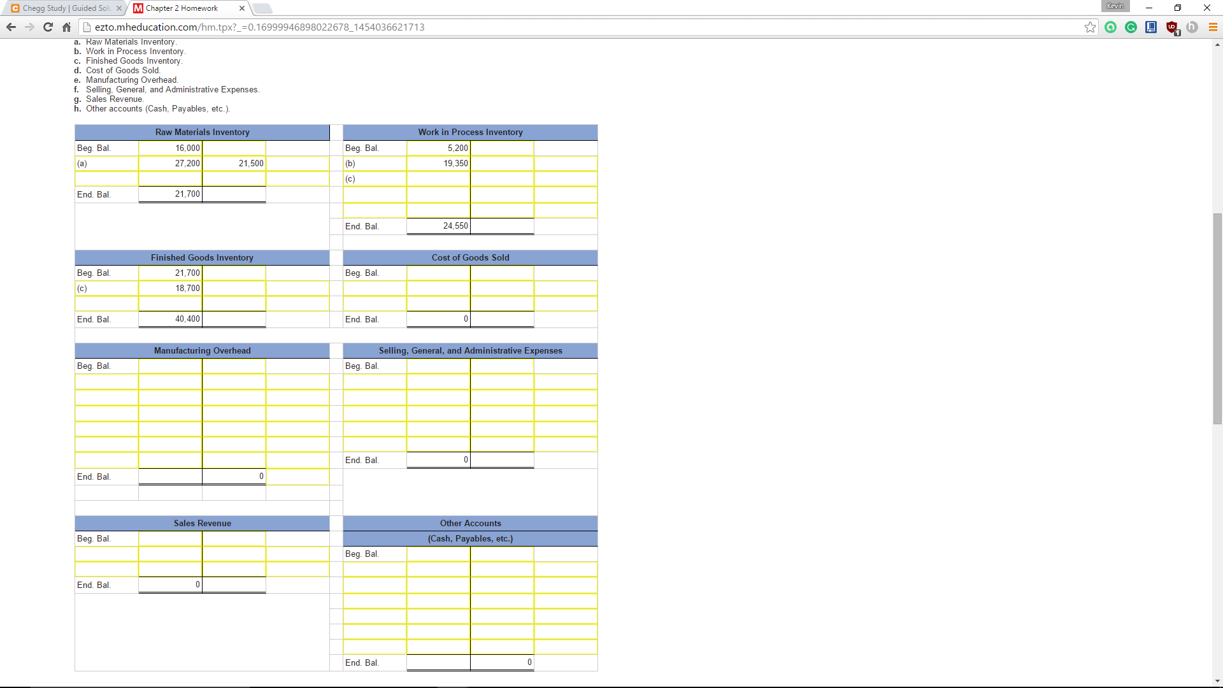This screenshot has height=688, width=1223.
Task: Open Chrome's hamburger menu
Action: pos(1212,27)
